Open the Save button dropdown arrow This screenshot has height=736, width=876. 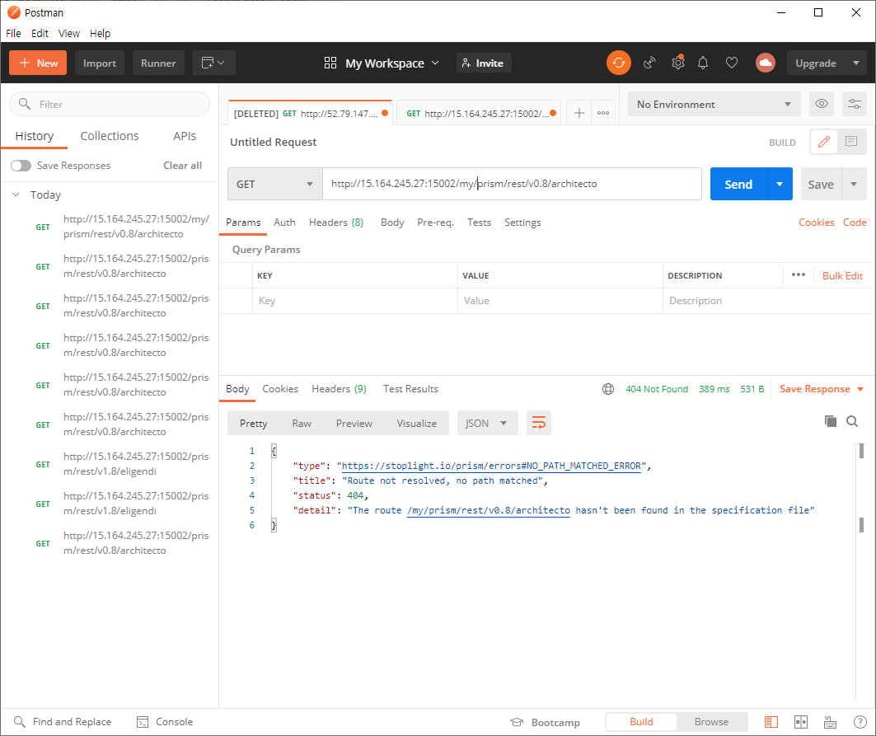(x=854, y=184)
